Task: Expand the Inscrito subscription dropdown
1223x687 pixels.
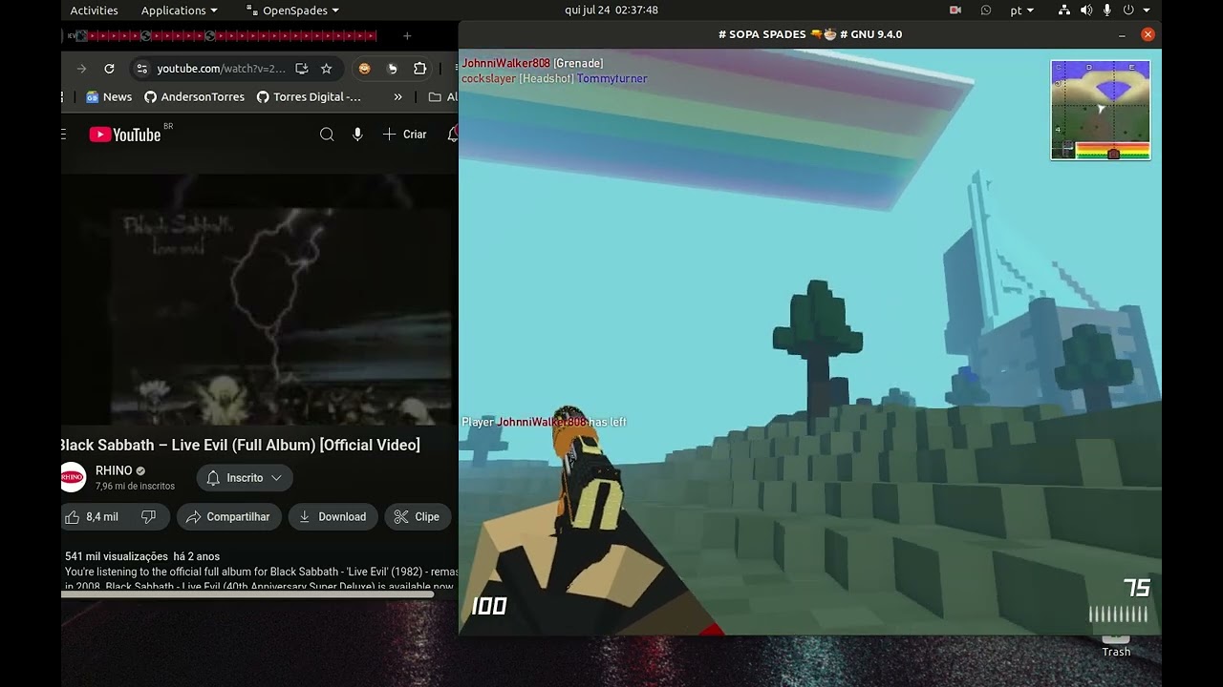Action: click(245, 478)
